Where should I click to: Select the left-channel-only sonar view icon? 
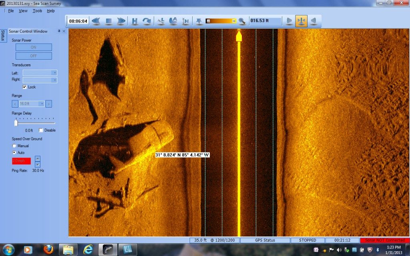[x=289, y=21]
